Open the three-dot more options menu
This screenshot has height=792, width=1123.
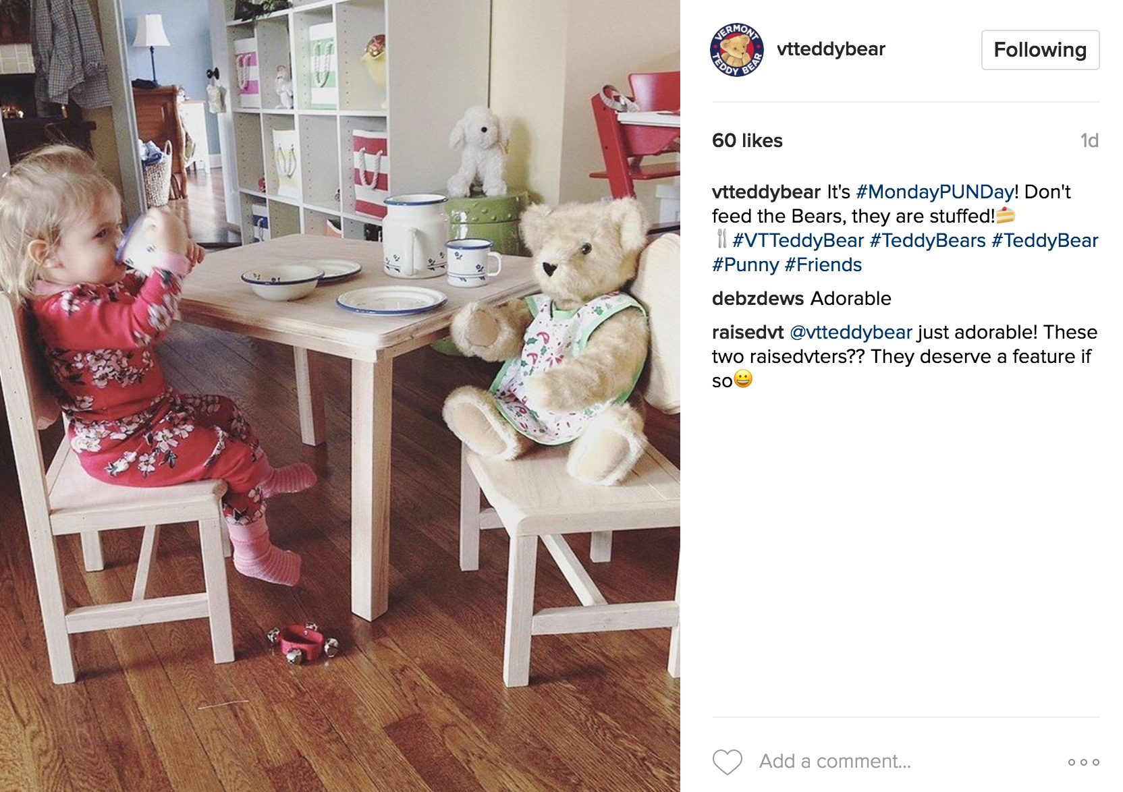(x=1083, y=762)
